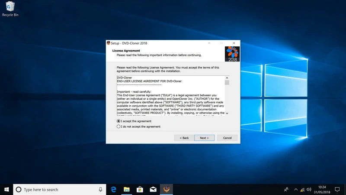Open the People icon in system tray
The height and width of the screenshot is (195, 346).
point(286,189)
